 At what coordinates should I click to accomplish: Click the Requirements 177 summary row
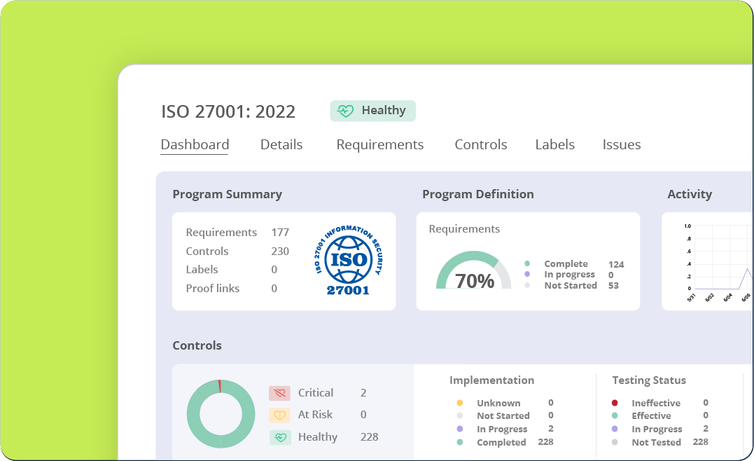click(237, 233)
